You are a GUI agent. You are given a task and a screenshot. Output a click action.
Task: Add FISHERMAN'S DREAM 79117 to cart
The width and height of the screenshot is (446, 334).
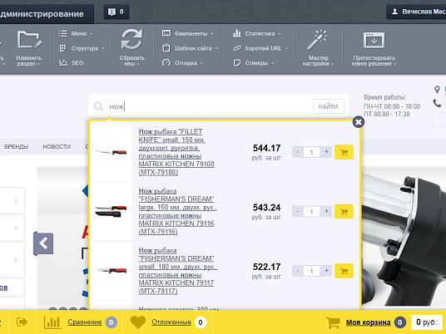(344, 271)
